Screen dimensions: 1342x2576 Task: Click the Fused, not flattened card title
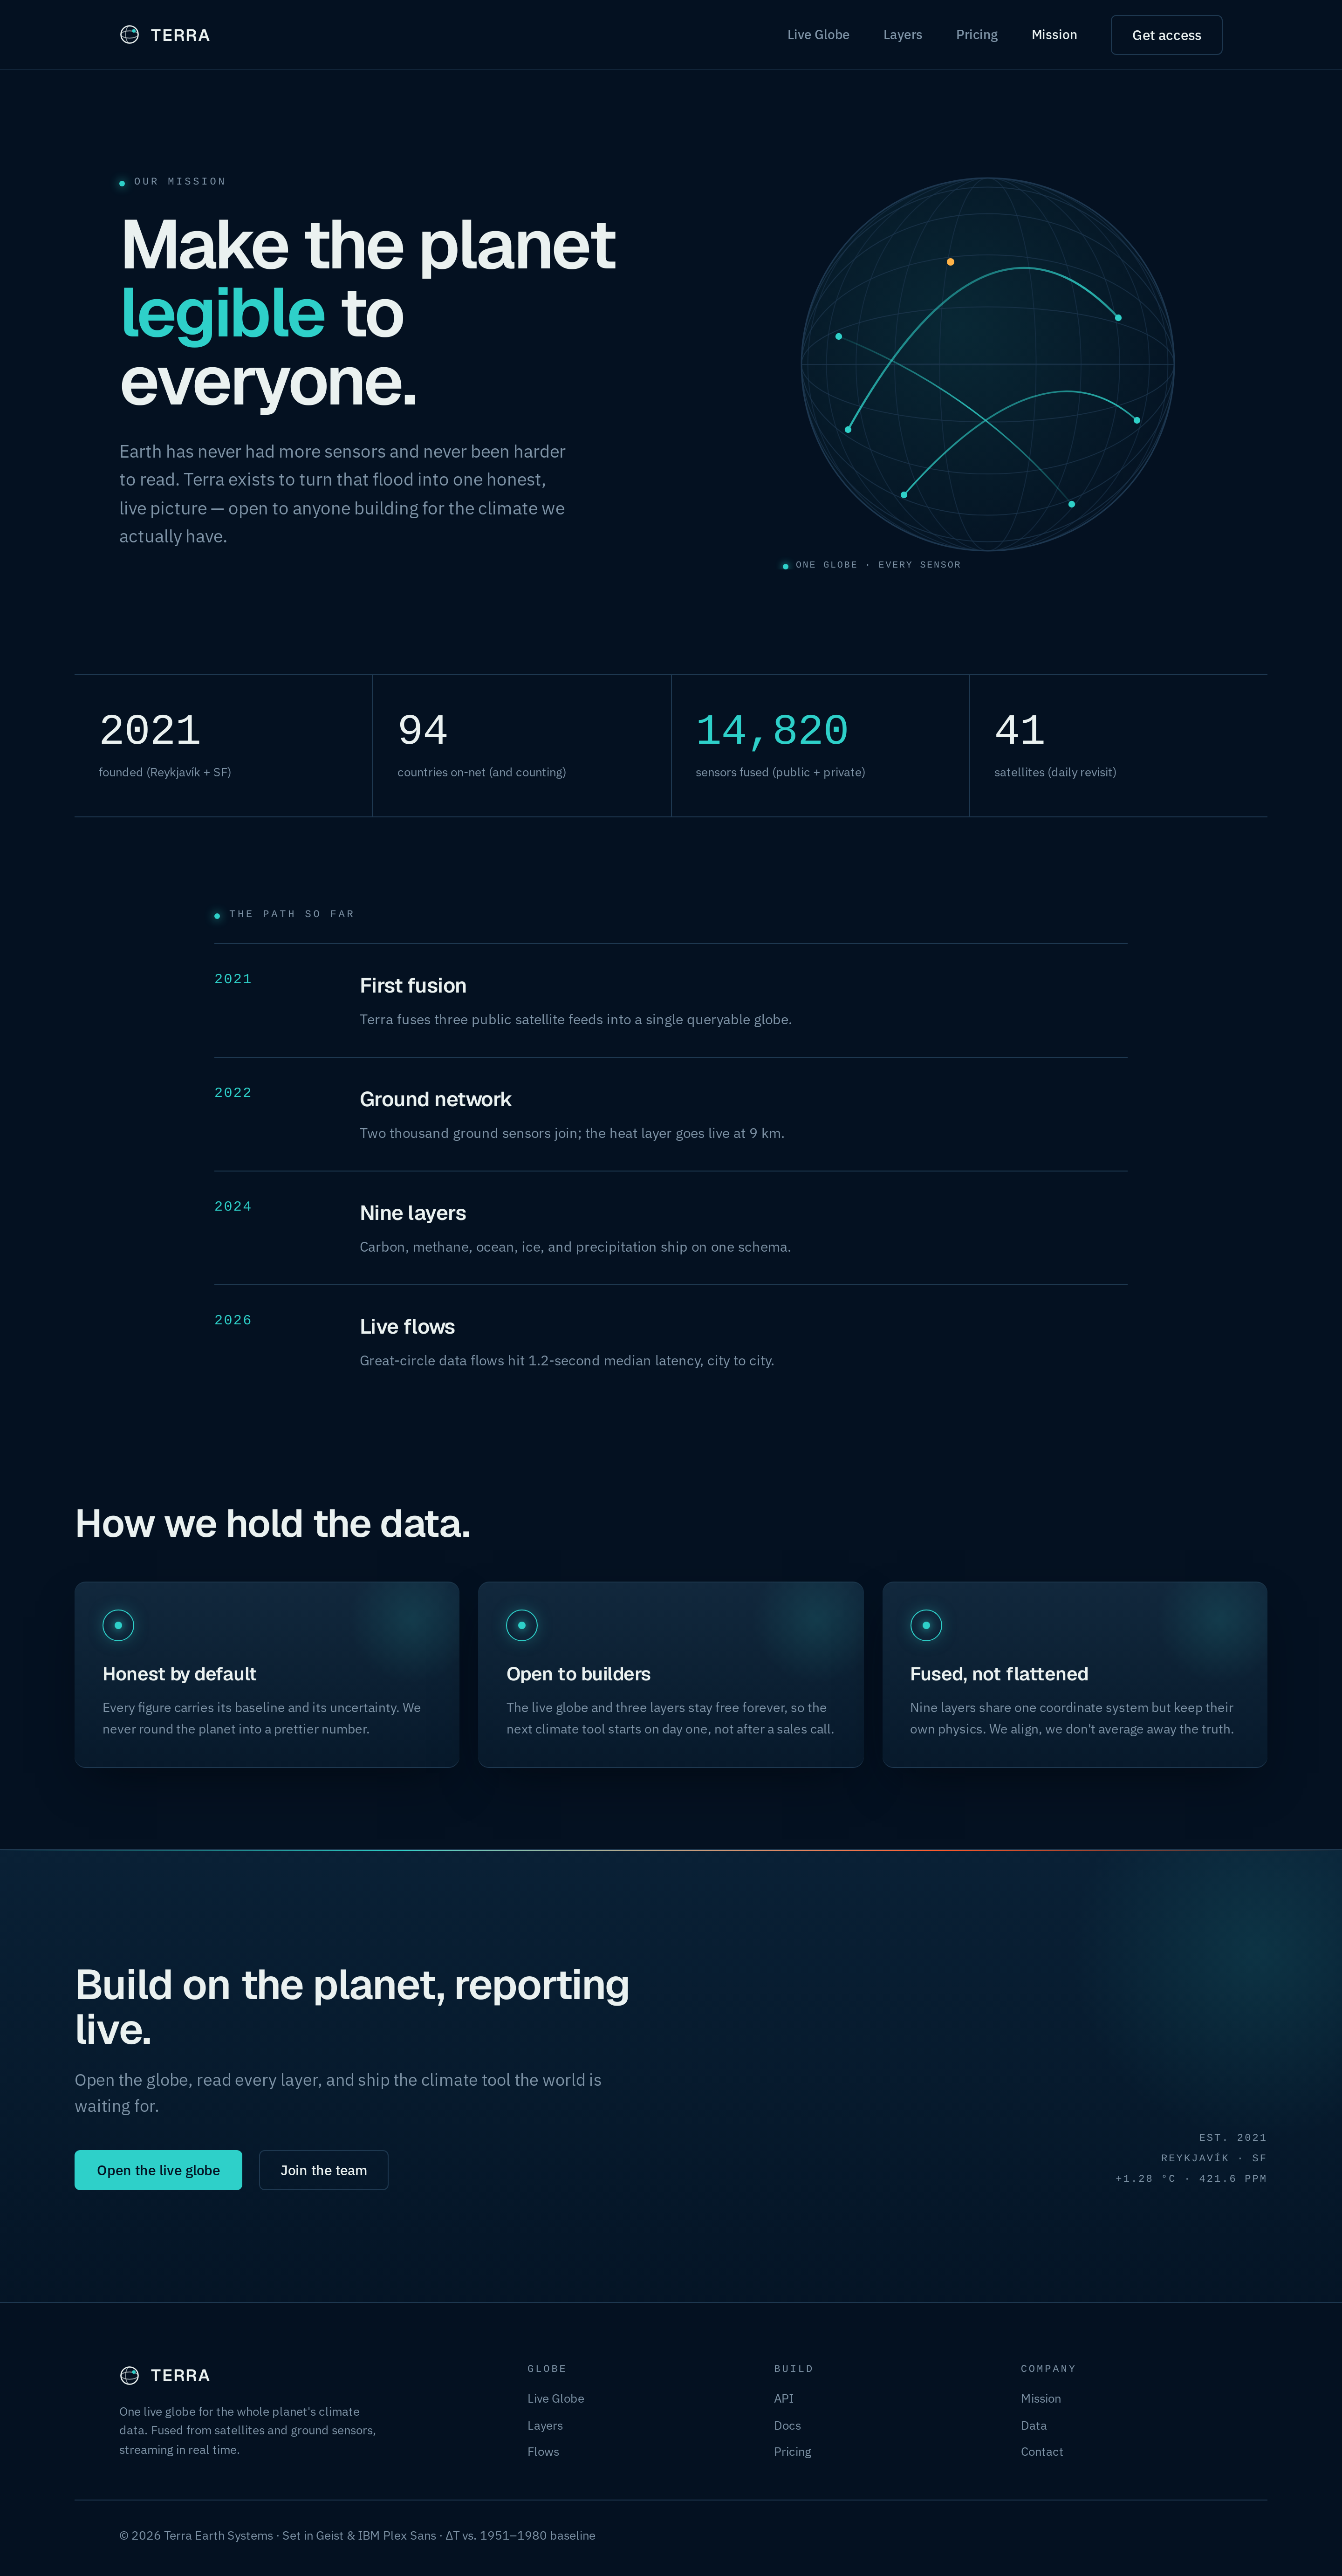pos(999,1674)
